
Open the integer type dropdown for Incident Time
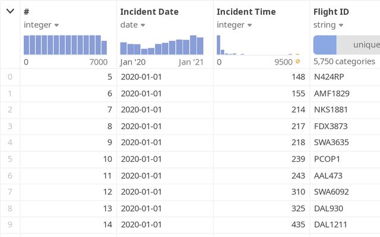tap(251, 25)
